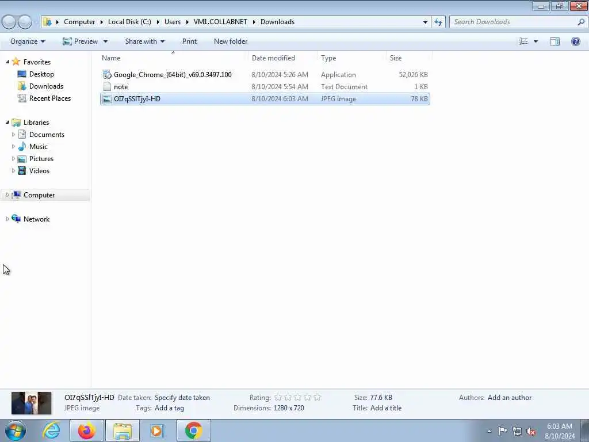Open the Share with dropdown menu
The height and width of the screenshot is (442, 589).
click(x=144, y=41)
